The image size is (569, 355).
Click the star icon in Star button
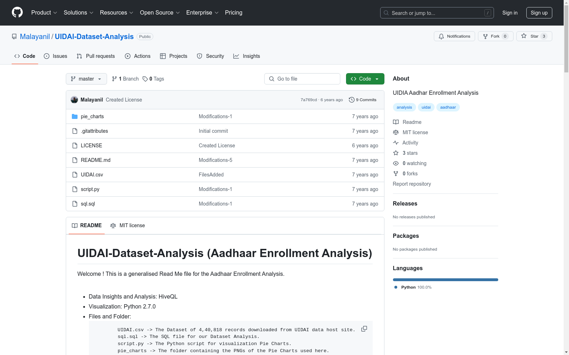click(x=524, y=36)
